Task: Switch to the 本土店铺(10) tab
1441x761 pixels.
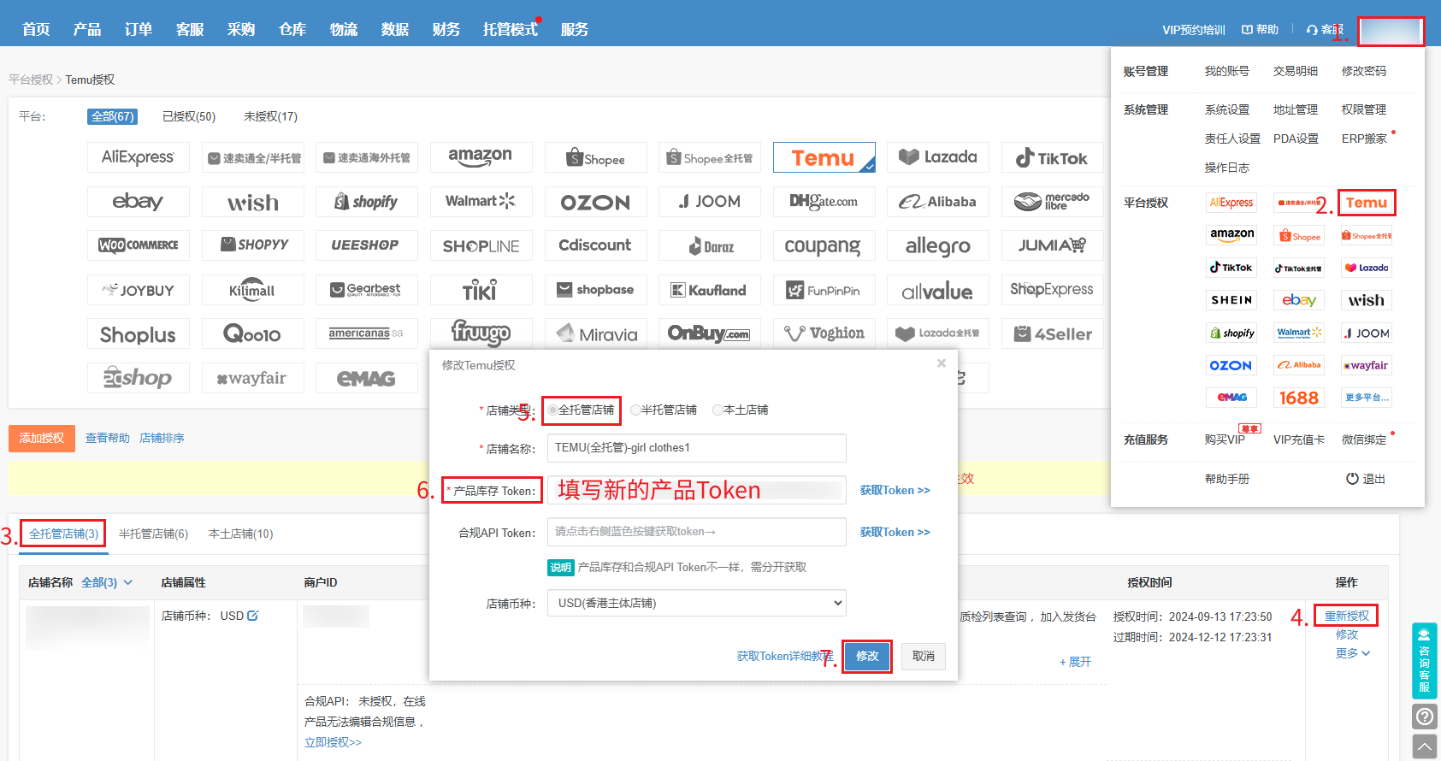Action: click(241, 534)
